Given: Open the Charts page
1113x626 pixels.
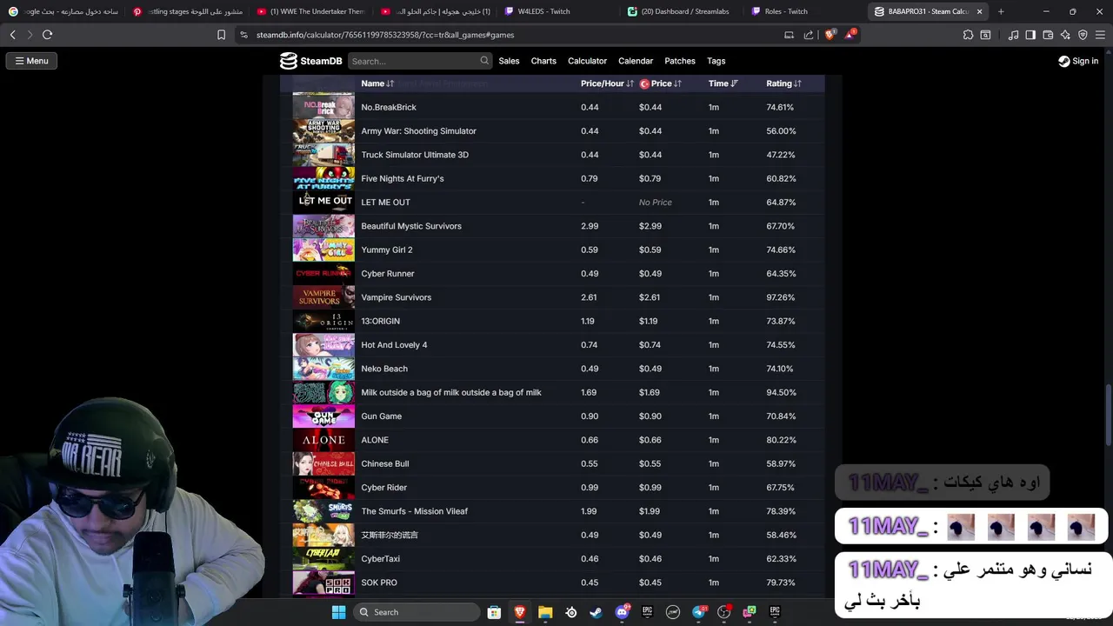Looking at the screenshot, I should [x=543, y=61].
